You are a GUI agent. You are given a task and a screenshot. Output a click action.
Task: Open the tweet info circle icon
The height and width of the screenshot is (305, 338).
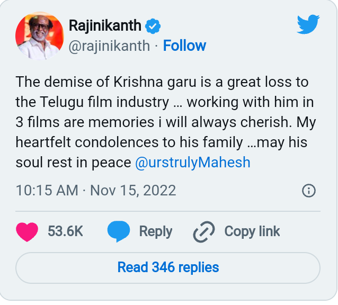(x=309, y=191)
